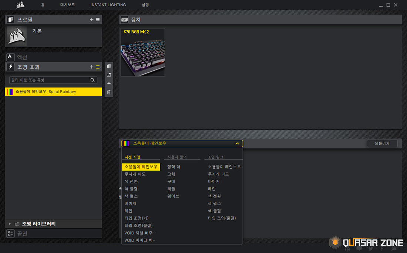The height and width of the screenshot is (253, 407).
Task: Select the 기본 profile thumbnail
Action: coord(17,36)
